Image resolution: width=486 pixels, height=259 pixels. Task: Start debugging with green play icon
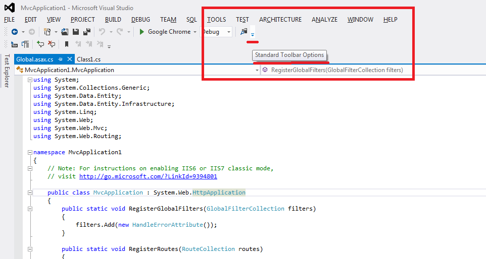point(141,32)
